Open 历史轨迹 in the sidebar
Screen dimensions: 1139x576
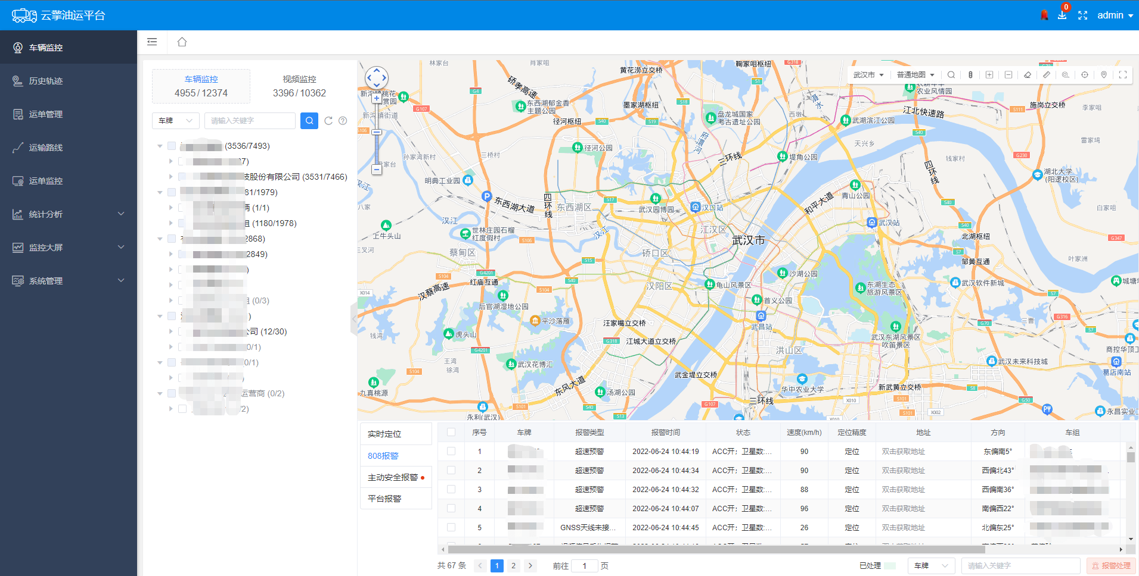pos(46,81)
